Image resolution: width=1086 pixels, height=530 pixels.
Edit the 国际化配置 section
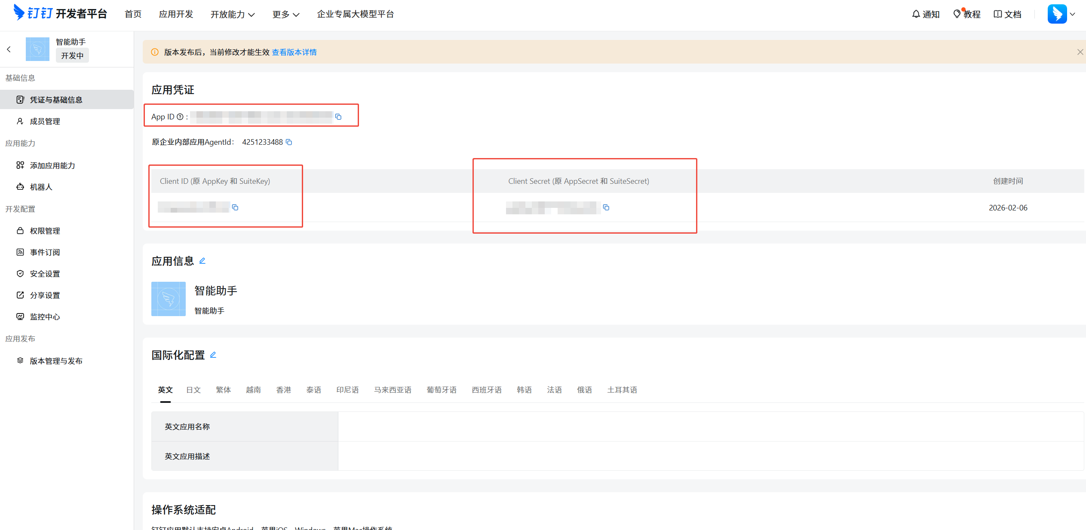[213, 355]
